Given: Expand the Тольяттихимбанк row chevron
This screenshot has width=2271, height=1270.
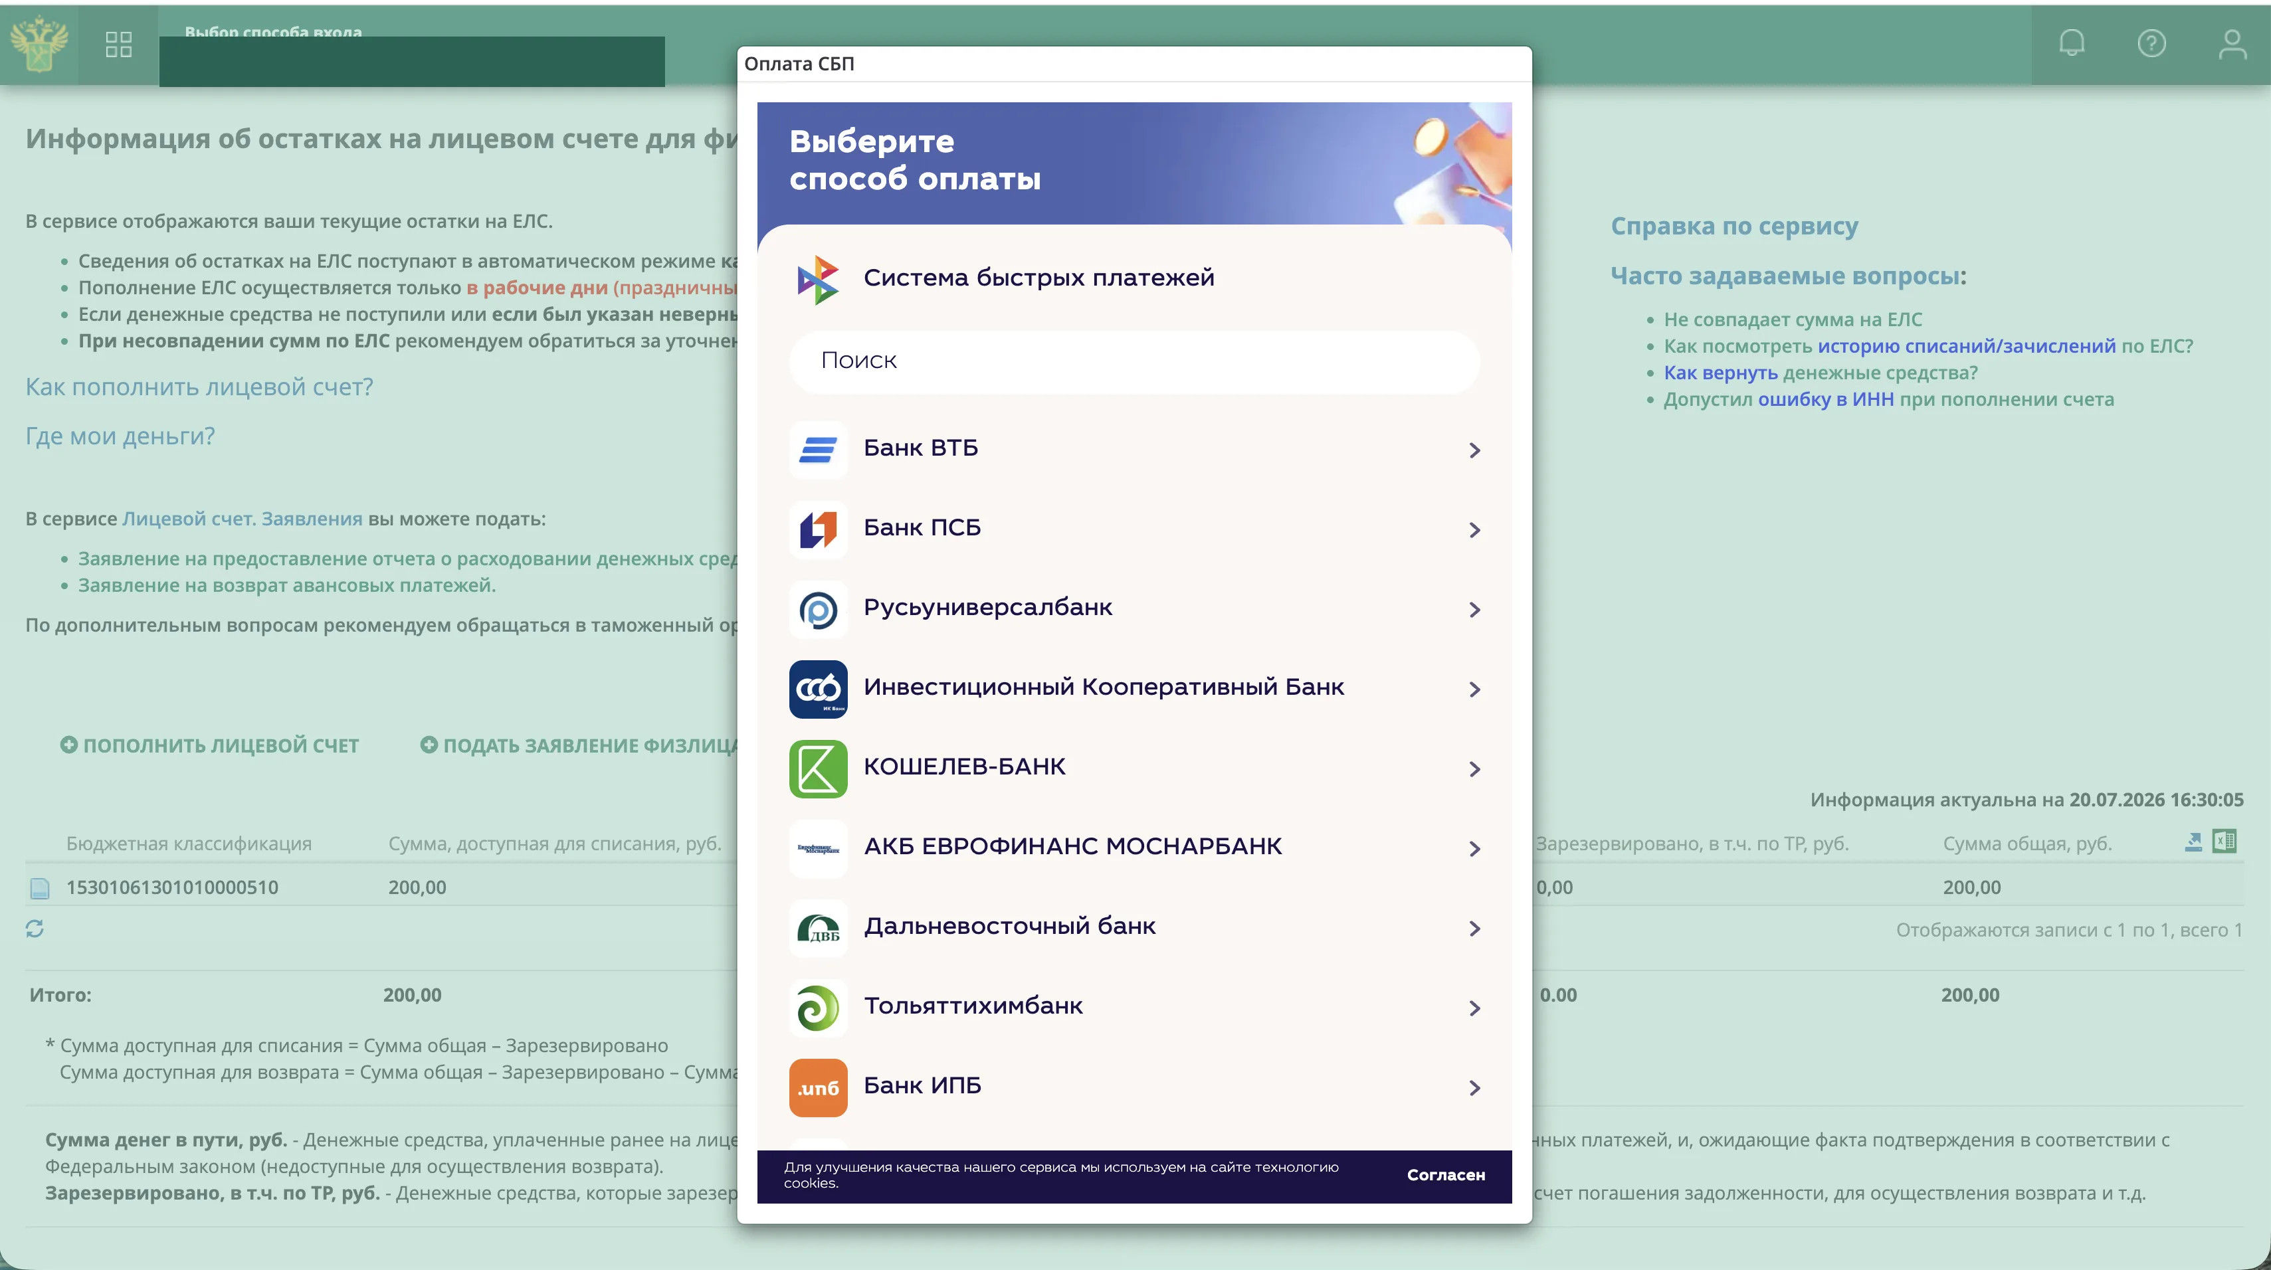Looking at the screenshot, I should [1475, 1008].
